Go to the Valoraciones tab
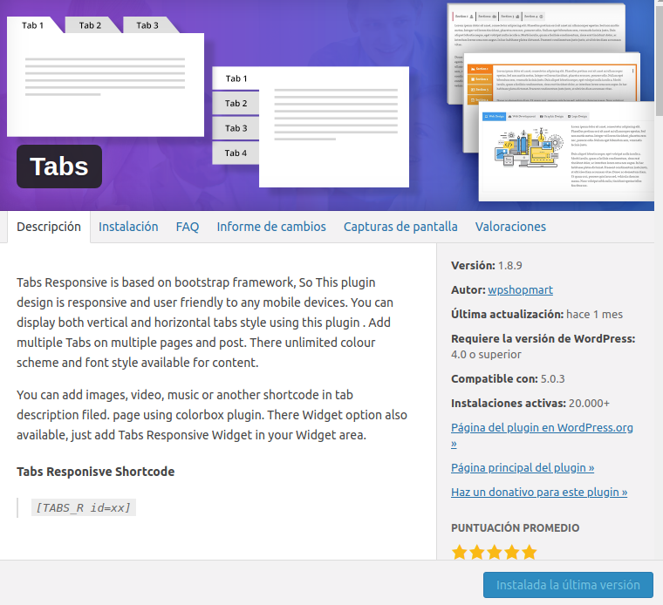Image resolution: width=663 pixels, height=605 pixels. (510, 227)
